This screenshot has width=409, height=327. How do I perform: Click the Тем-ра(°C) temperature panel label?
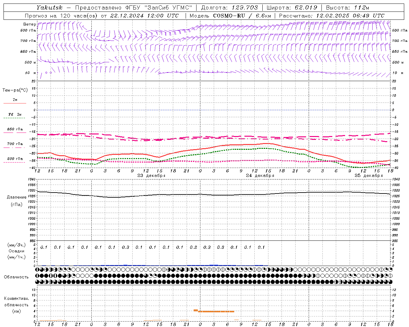point(15,90)
